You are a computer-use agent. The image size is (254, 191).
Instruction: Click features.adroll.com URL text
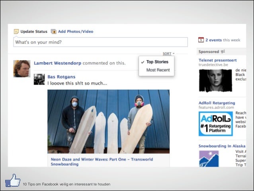216,107
